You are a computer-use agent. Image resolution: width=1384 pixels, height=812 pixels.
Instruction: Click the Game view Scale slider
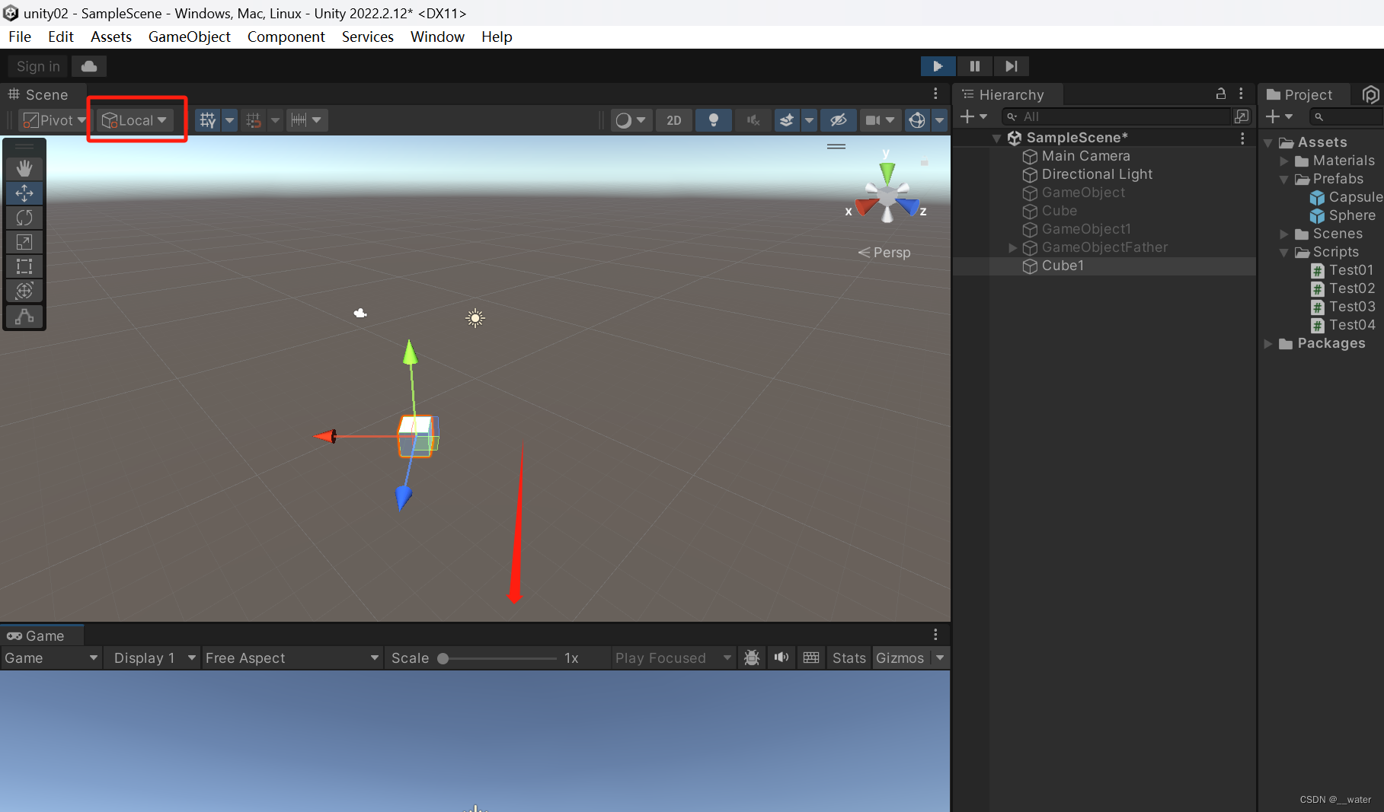[x=499, y=658]
